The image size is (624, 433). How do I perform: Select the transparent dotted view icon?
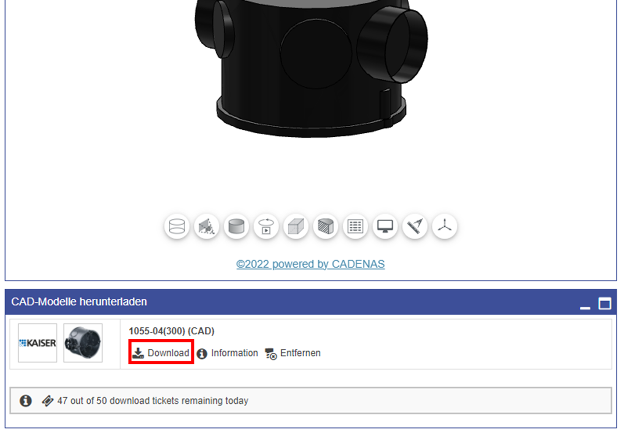206,227
